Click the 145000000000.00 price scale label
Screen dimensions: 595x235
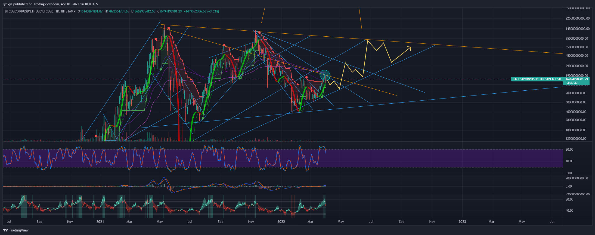(578, 29)
